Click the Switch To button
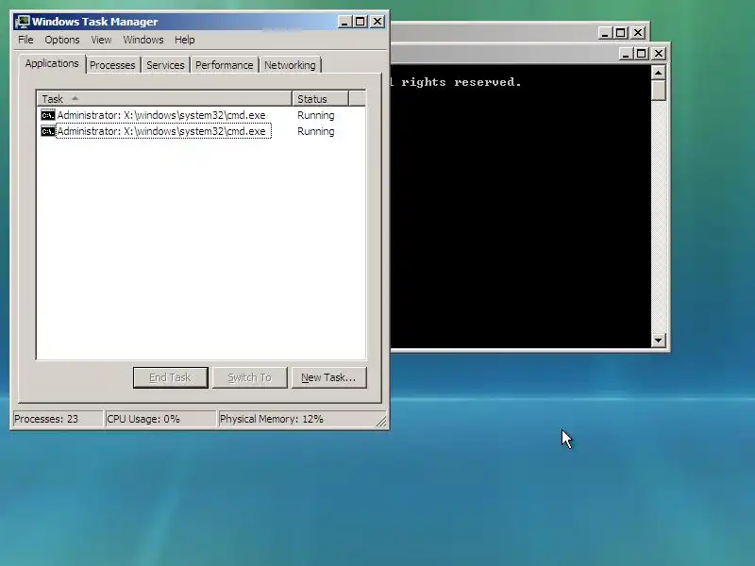 click(x=249, y=377)
